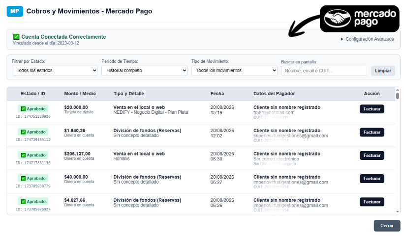Click Facturar for the $40.000,00 payment
This screenshot has width=404, height=236.
click(372, 179)
